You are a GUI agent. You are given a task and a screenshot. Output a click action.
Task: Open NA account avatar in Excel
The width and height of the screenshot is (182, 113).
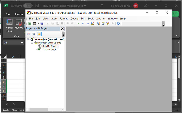click(x=136, y=6)
